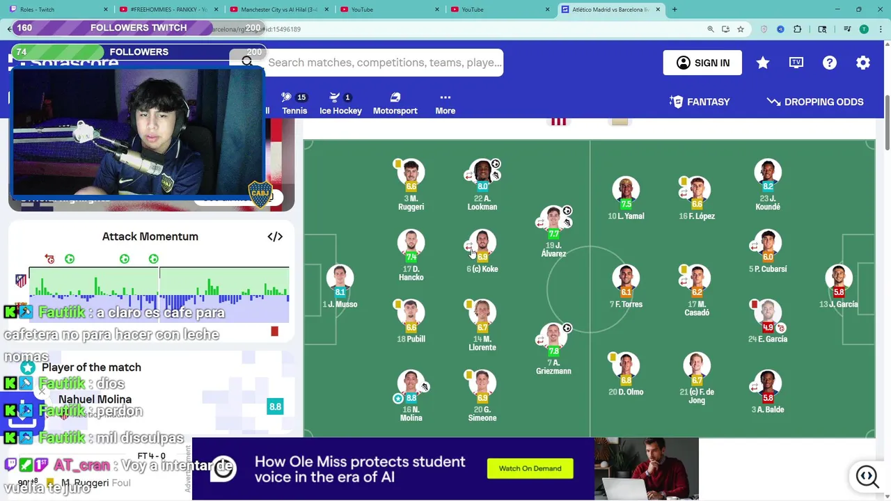891x501 pixels.
Task: Open the TV schedule icon in header
Action: [x=796, y=63]
